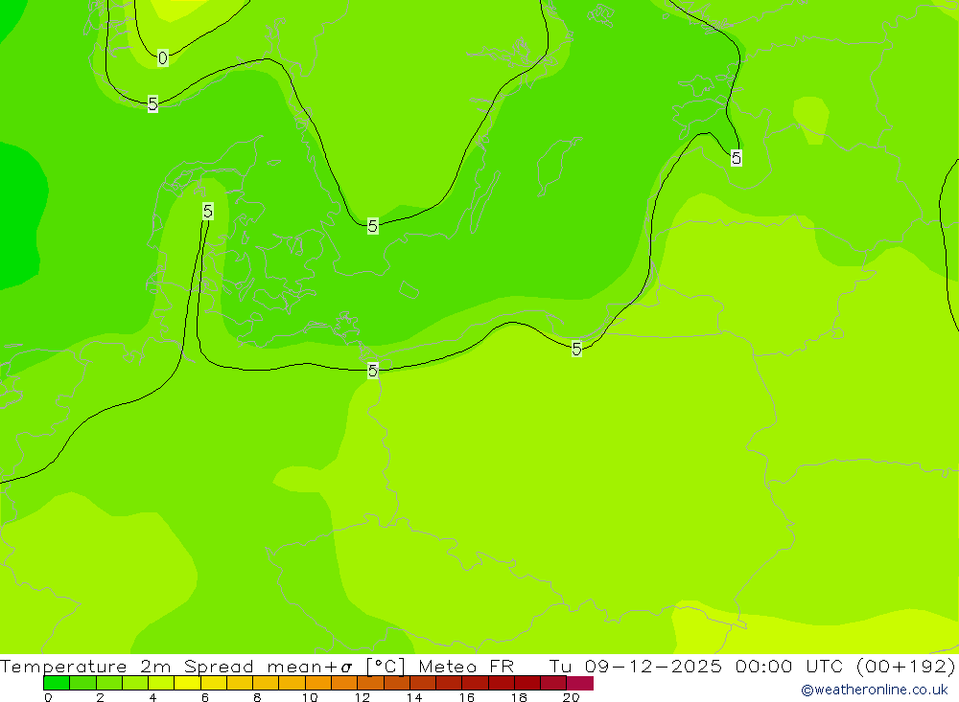
Task: Click the legend scale label 0
Action: coord(48,697)
